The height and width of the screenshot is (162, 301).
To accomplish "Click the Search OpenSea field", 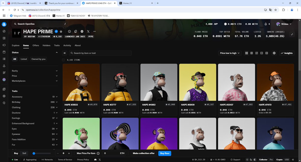I will point(40,24).
